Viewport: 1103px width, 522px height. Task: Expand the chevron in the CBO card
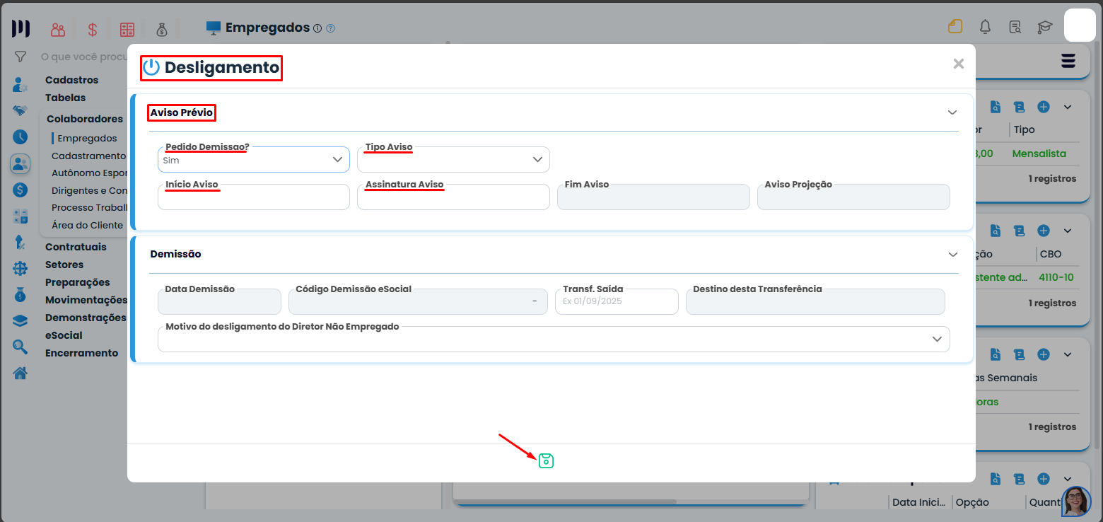click(x=1068, y=231)
